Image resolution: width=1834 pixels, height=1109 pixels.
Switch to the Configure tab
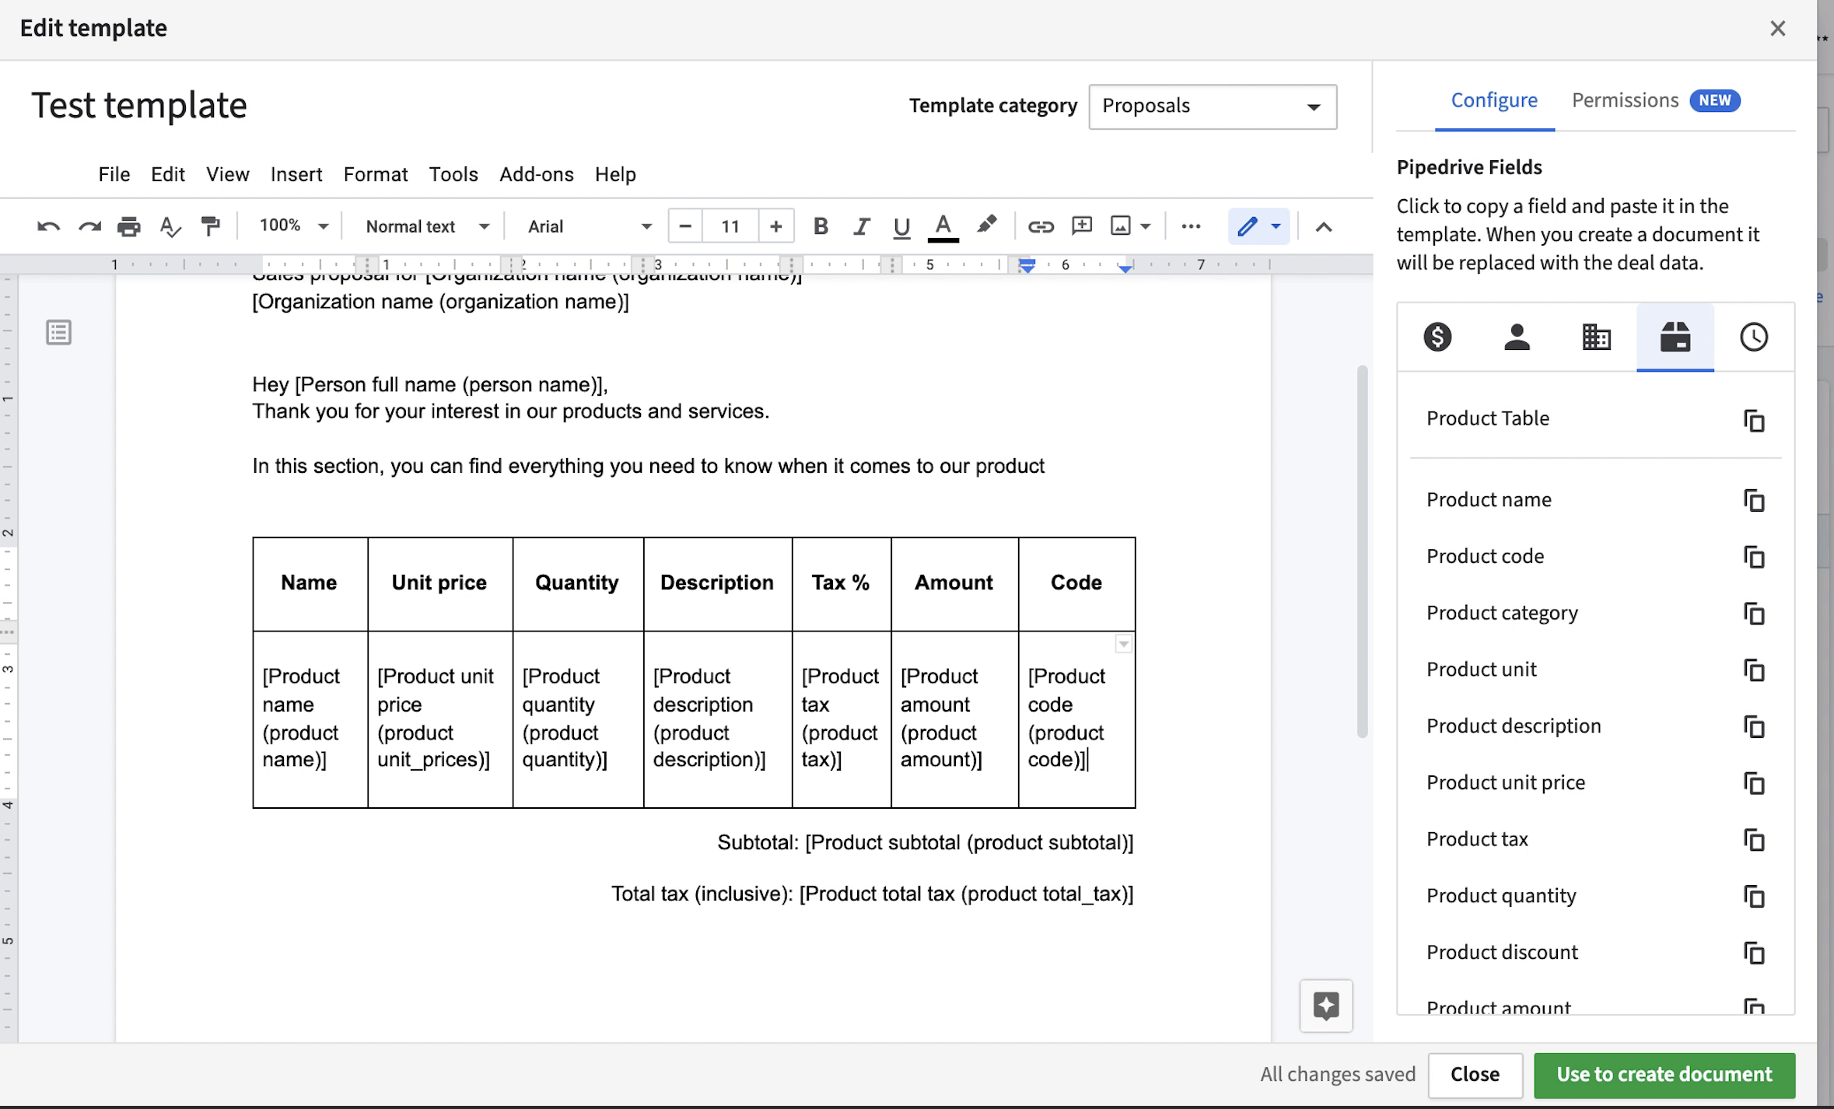[1495, 100]
